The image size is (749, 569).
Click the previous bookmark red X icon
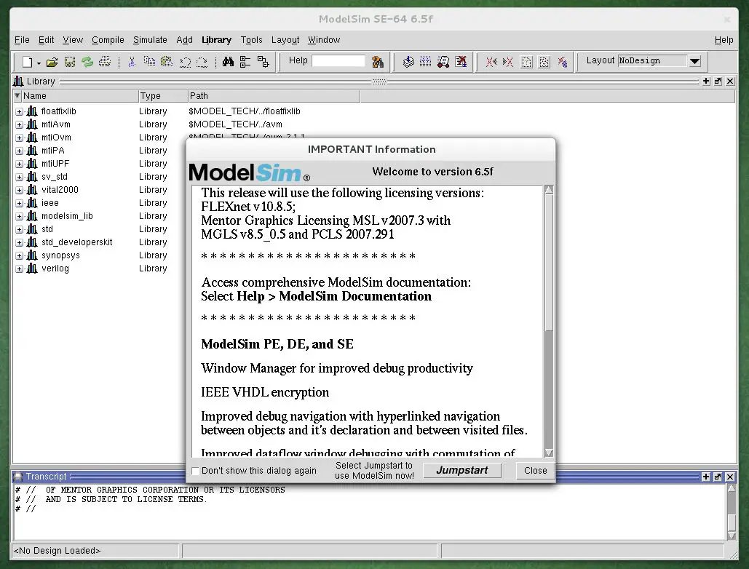[491, 62]
